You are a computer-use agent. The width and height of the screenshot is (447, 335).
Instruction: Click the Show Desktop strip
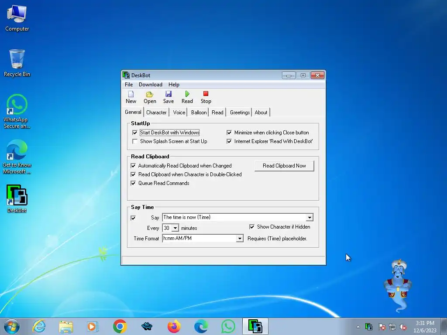click(444, 326)
